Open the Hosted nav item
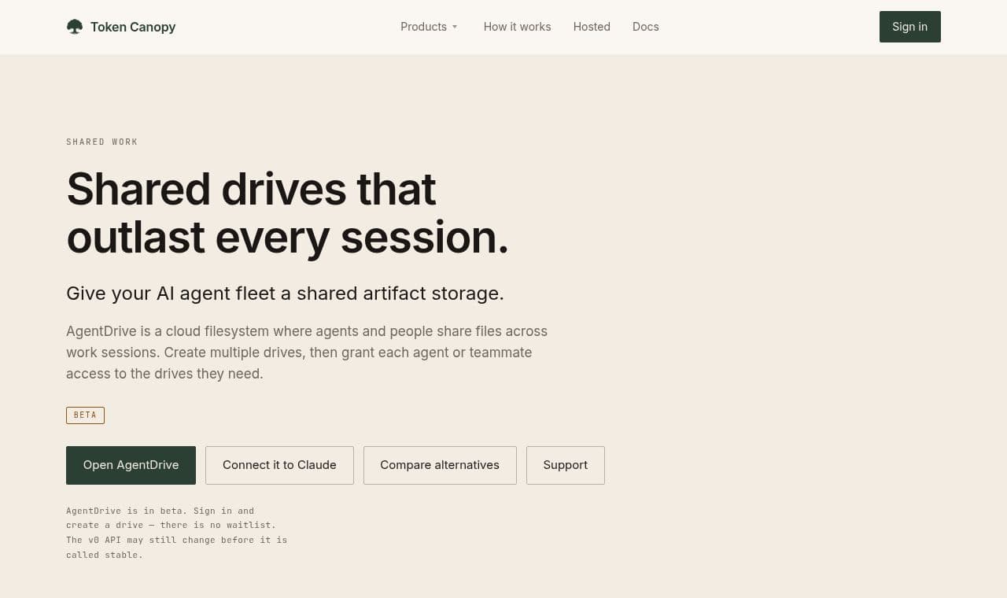This screenshot has width=1007, height=598. click(x=592, y=27)
